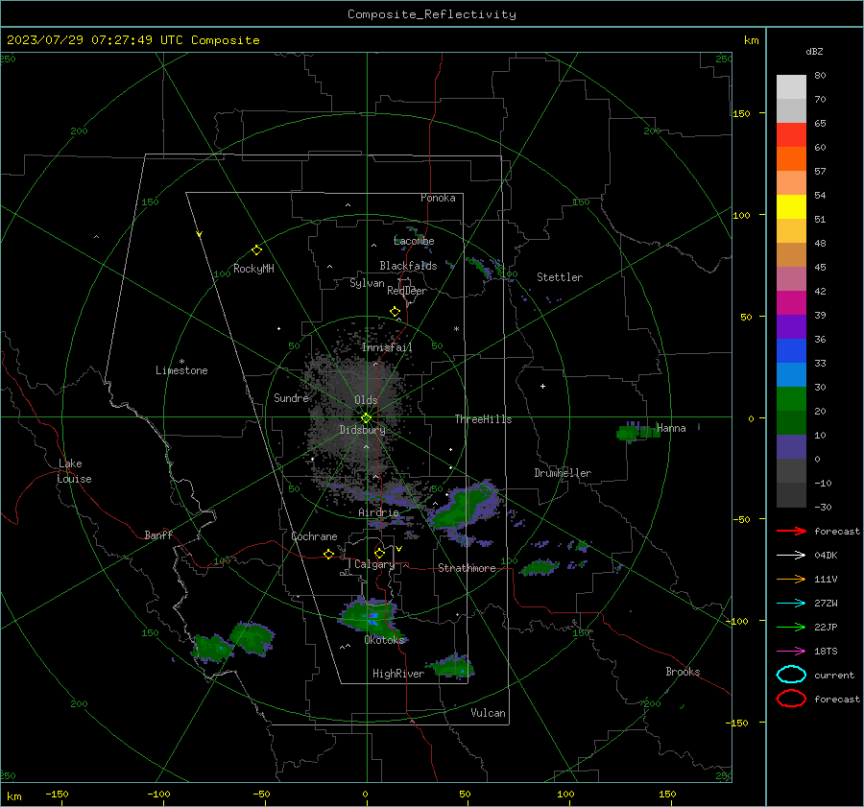Click the green 22JP arrow icon

[x=791, y=627]
